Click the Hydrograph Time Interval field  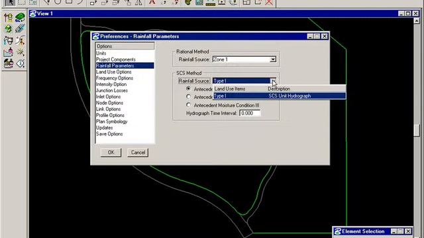(250, 113)
